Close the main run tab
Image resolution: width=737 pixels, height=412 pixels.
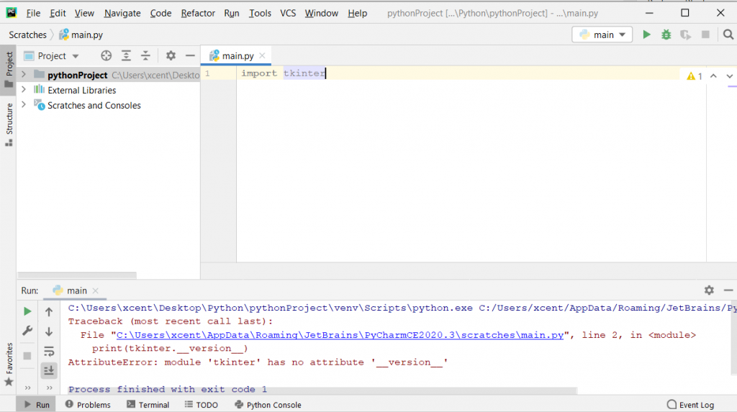[x=96, y=290]
